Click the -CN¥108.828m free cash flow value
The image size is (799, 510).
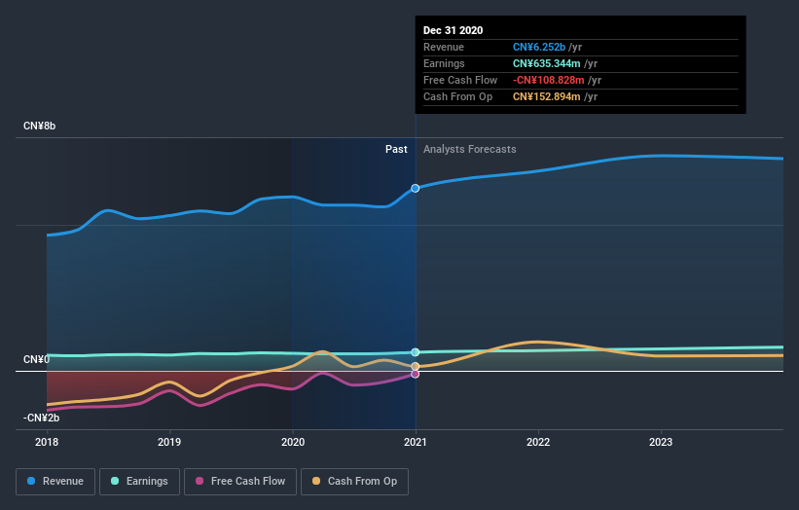pyautogui.click(x=548, y=80)
